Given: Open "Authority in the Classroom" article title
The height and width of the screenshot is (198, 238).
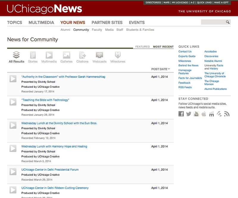Looking at the screenshot, I should 63,77.
